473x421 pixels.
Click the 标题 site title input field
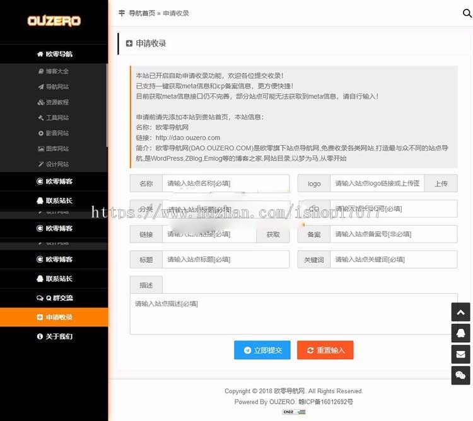(226, 260)
